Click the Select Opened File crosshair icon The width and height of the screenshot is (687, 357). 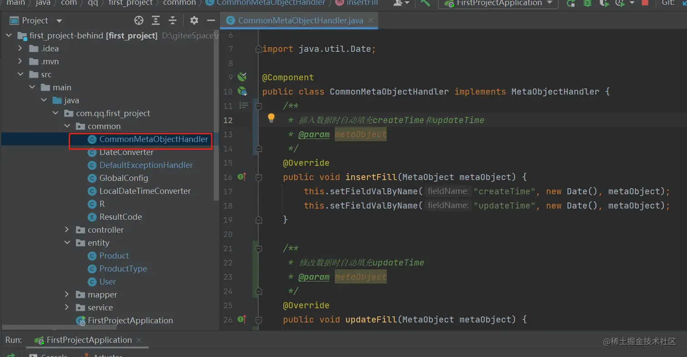pos(139,20)
